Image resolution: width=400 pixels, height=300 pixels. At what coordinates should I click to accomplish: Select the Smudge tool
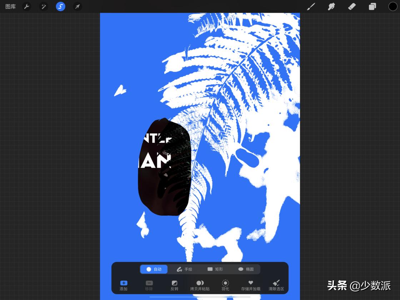pyautogui.click(x=331, y=6)
